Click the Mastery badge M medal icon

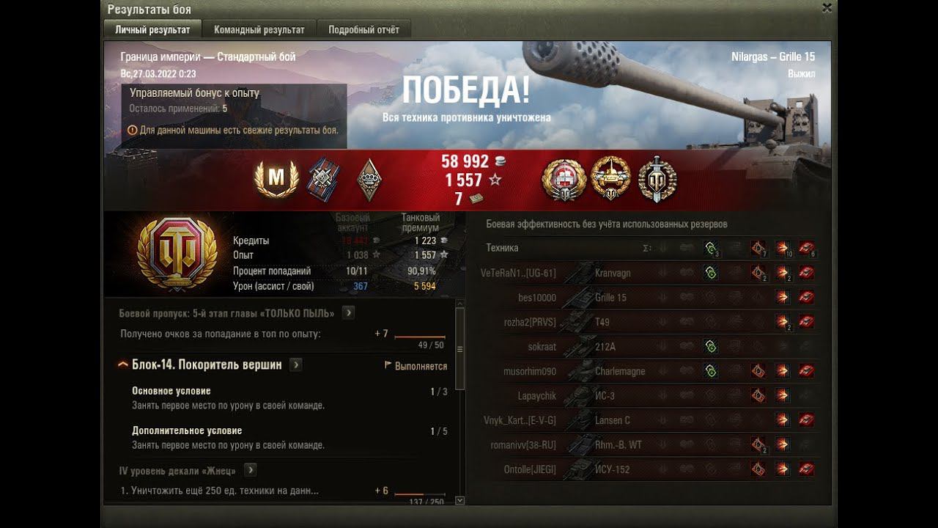pyautogui.click(x=276, y=180)
